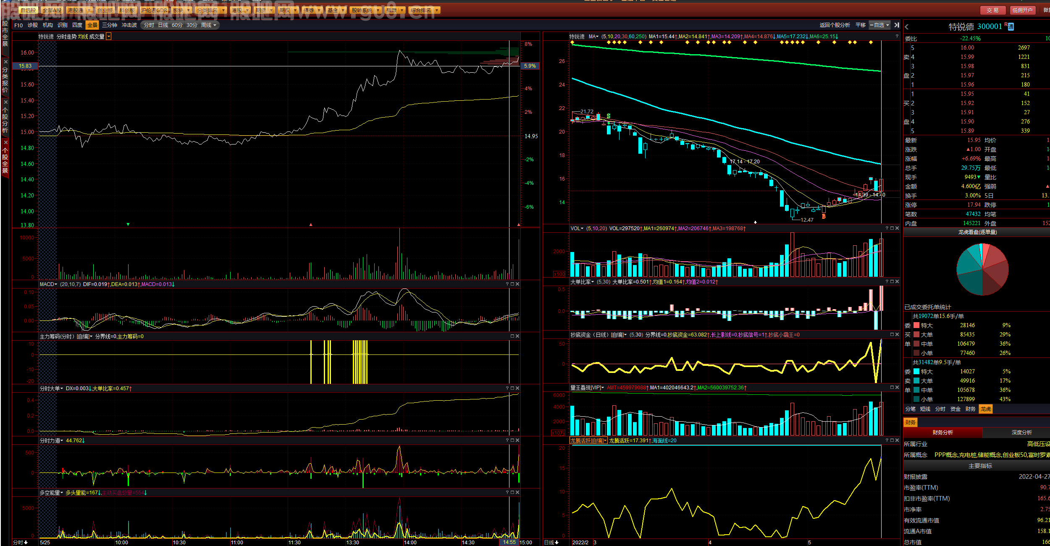Image resolution: width=1050 pixels, height=546 pixels.
Task: Select the 分时 period
Action: pyautogui.click(x=149, y=25)
